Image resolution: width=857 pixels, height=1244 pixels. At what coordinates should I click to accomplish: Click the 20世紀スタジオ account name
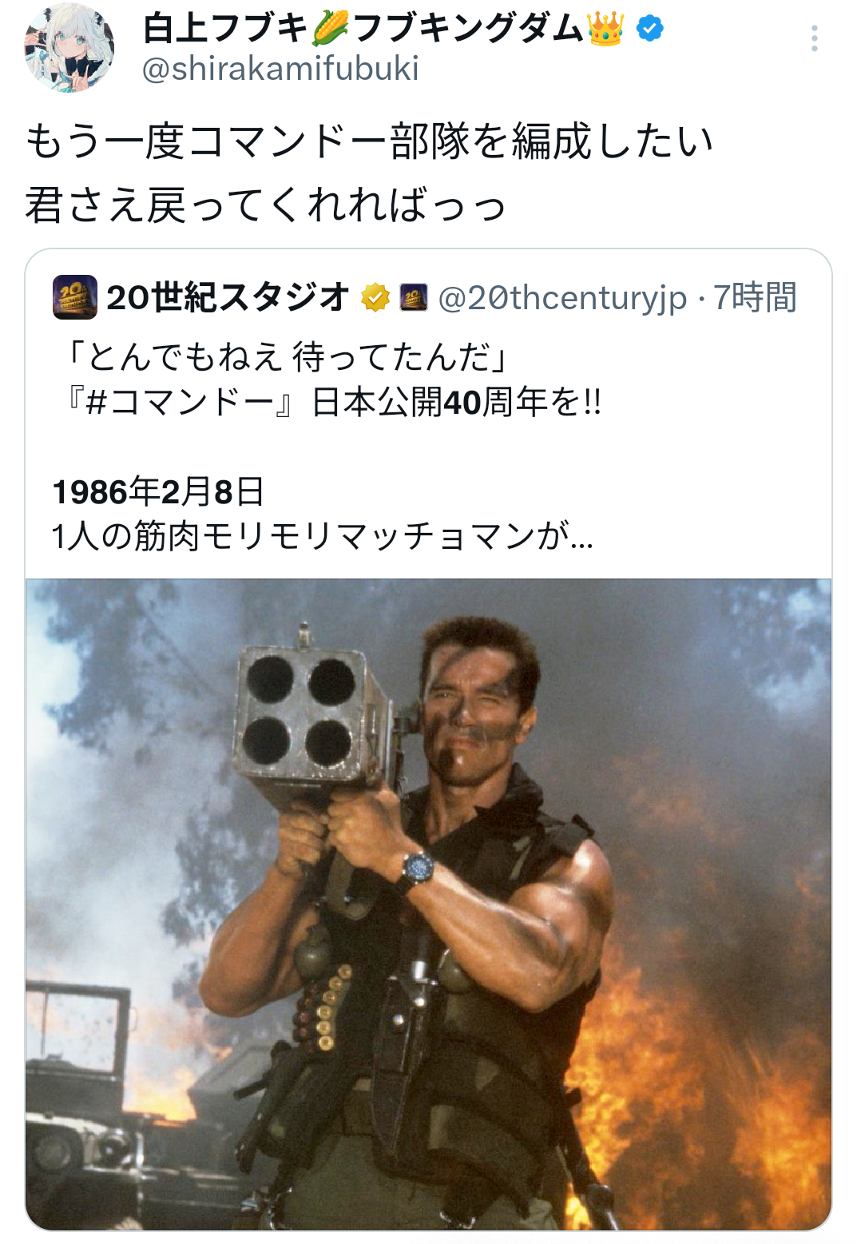[228, 297]
